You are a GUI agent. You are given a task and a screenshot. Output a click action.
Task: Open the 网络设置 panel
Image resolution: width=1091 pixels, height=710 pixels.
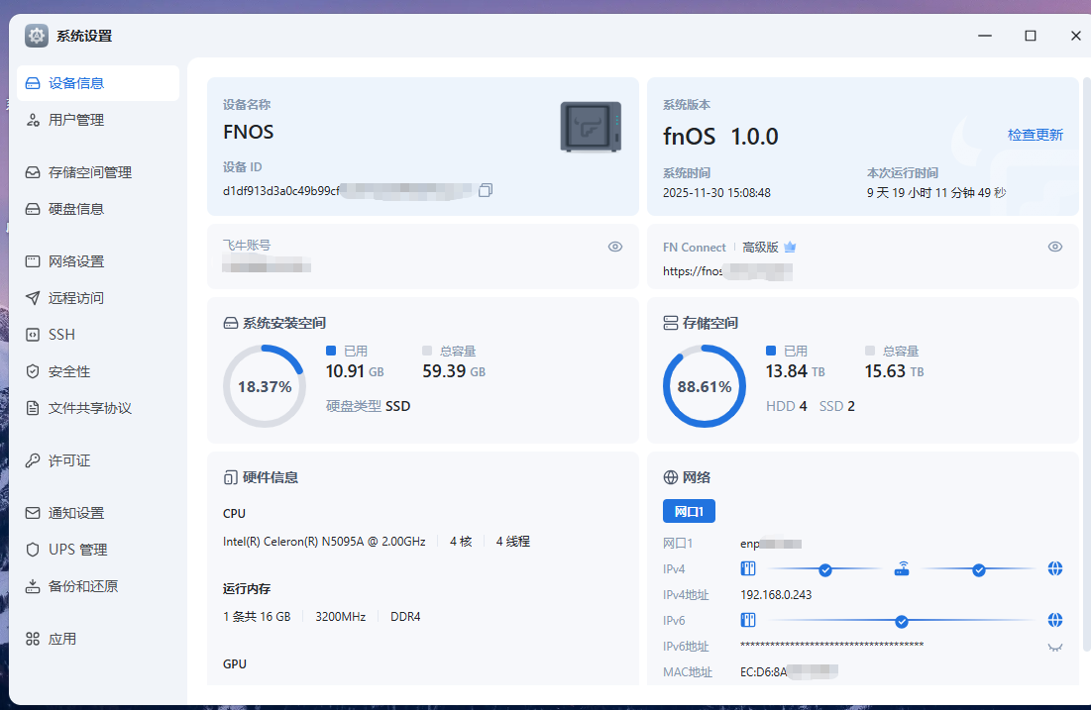pyautogui.click(x=71, y=260)
